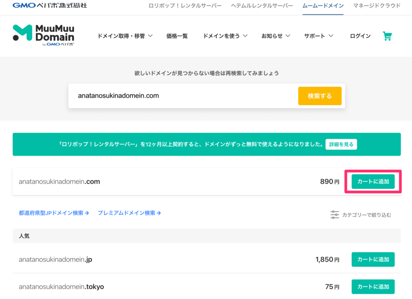The image size is (412, 299).
Task: Open the shopping cart icon
Action: pyautogui.click(x=387, y=36)
